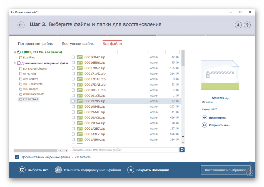This screenshot has height=187, width=264.
Task: Tick the checkbox beside 0001A2B7.zip
Action: tap(73, 128)
